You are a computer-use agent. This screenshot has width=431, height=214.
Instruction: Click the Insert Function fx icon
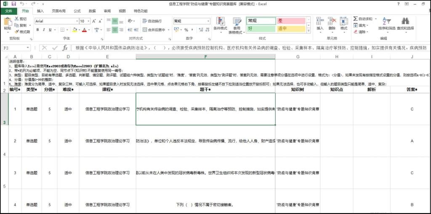click(x=65, y=48)
